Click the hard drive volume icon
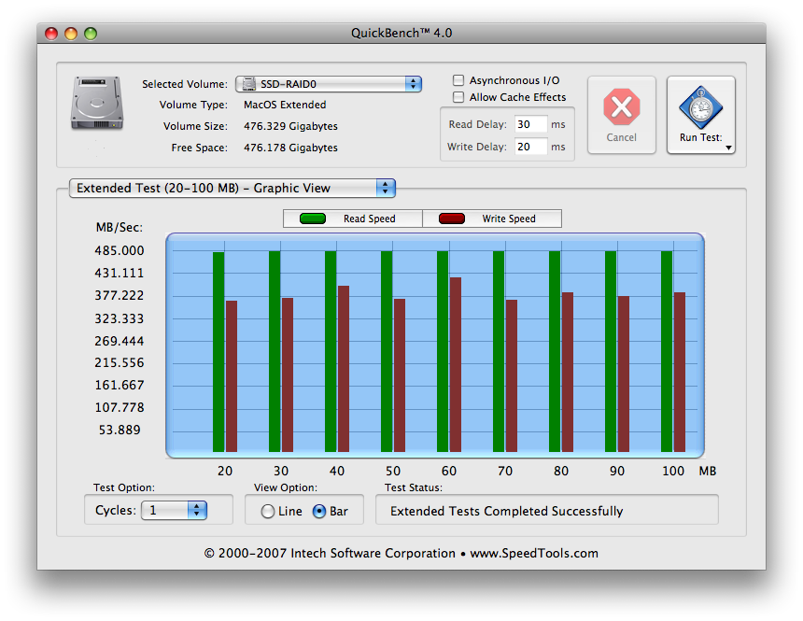The height and width of the screenshot is (621, 803). click(97, 103)
